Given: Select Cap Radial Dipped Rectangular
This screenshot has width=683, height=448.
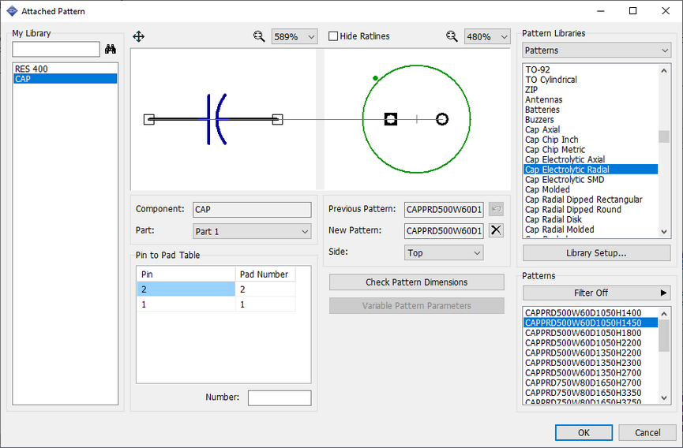Looking at the screenshot, I should coord(591,200).
